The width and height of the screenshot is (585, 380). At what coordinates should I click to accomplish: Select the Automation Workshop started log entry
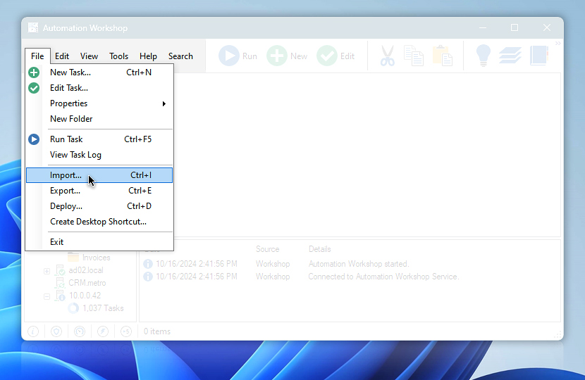[x=276, y=264]
